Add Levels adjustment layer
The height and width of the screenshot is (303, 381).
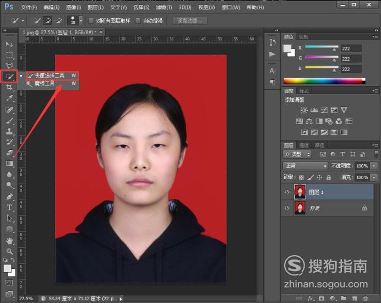pyautogui.click(x=314, y=110)
